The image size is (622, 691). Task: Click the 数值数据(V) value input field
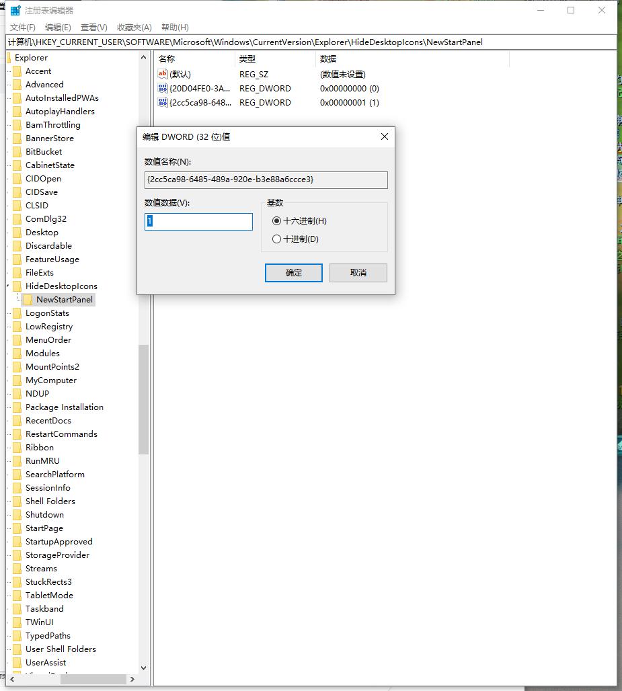coord(198,221)
